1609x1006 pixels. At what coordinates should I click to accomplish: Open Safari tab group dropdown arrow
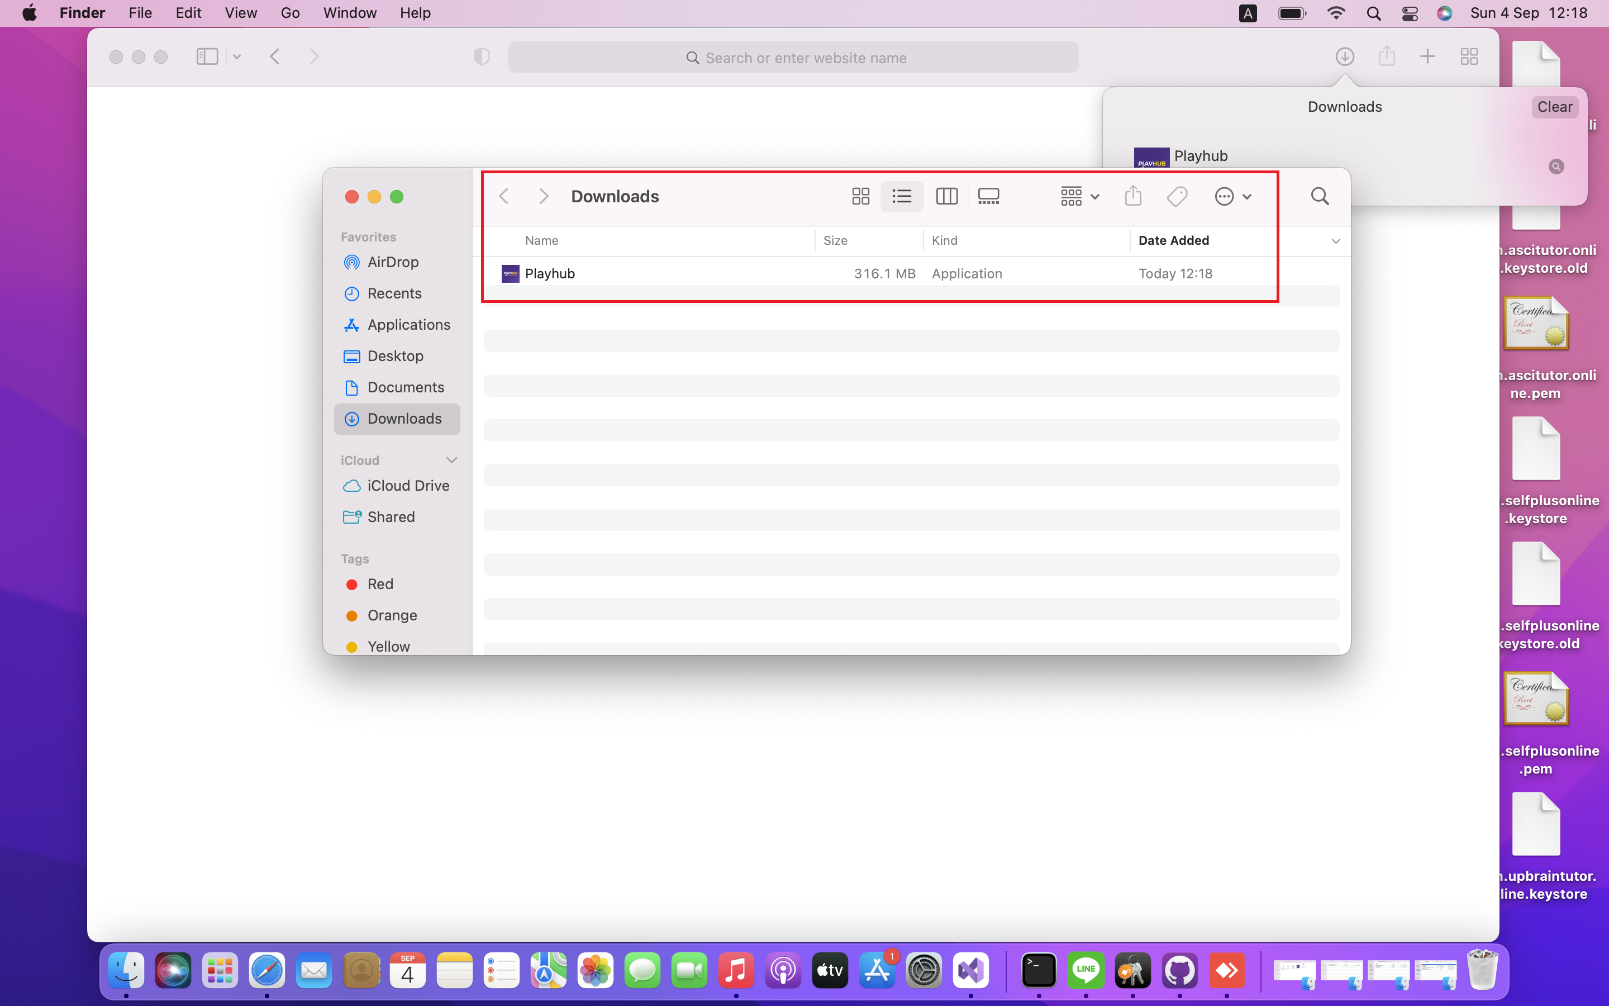237,56
